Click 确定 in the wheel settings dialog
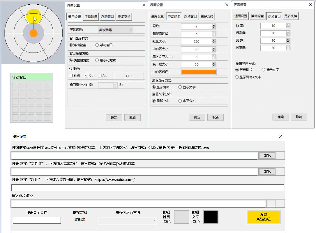Viewport: 316px width, 233px height. click(197, 117)
